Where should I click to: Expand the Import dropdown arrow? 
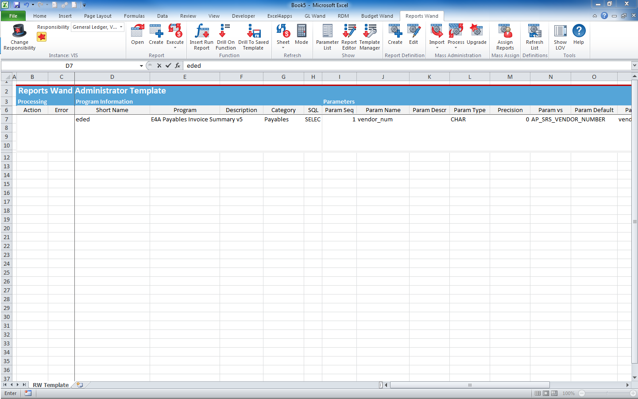tap(437, 48)
